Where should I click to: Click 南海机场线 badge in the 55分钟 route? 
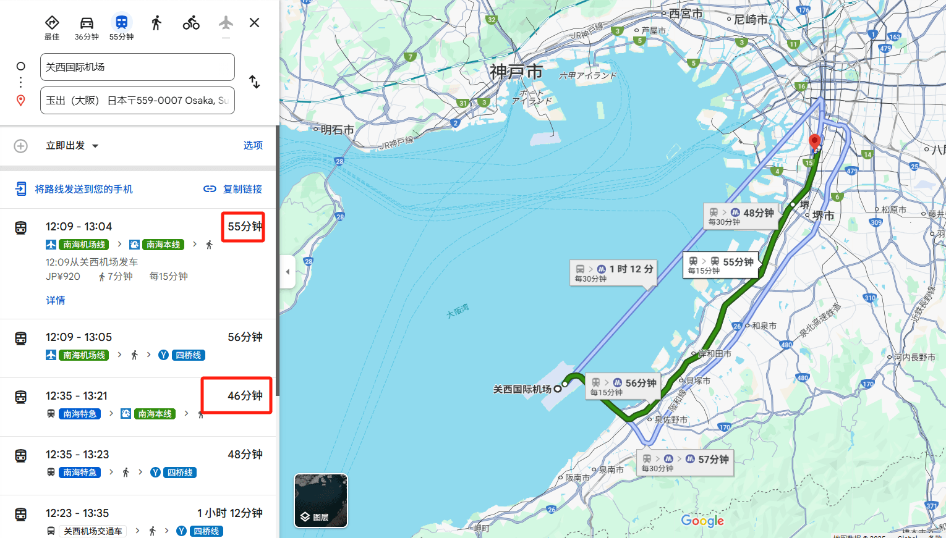pos(84,245)
